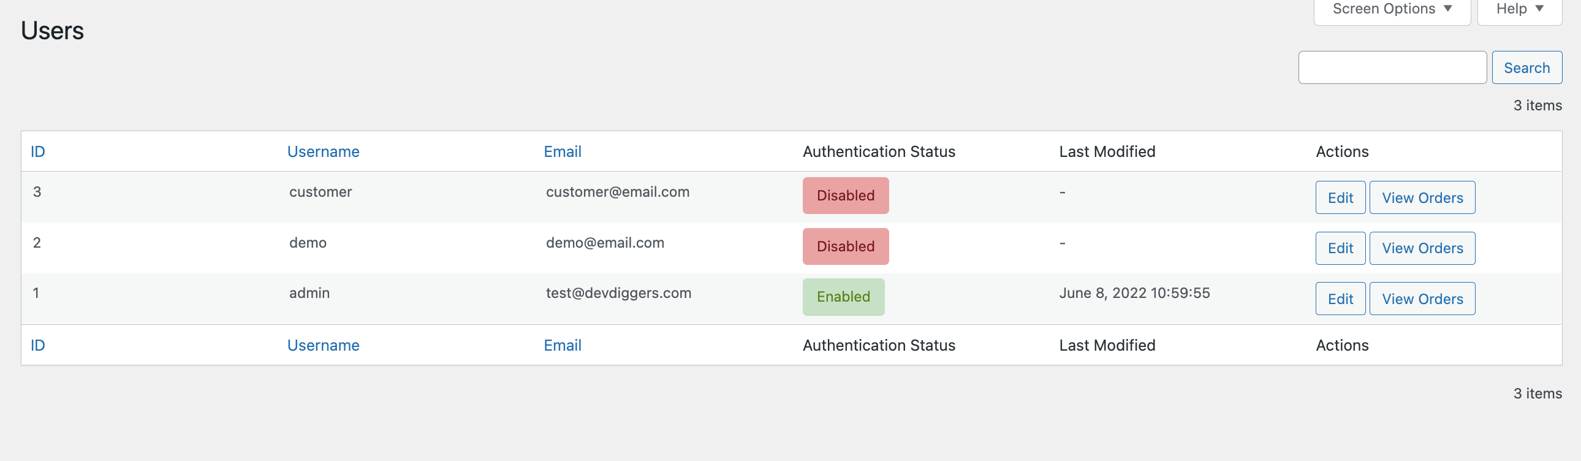Edit the customer user

pyautogui.click(x=1340, y=197)
